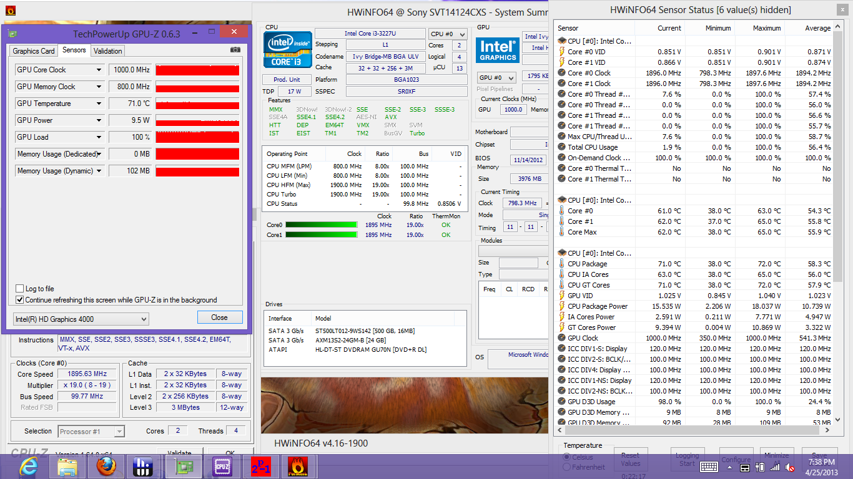
Task: Open Internet Explorer from the taskbar
Action: pyautogui.click(x=29, y=466)
